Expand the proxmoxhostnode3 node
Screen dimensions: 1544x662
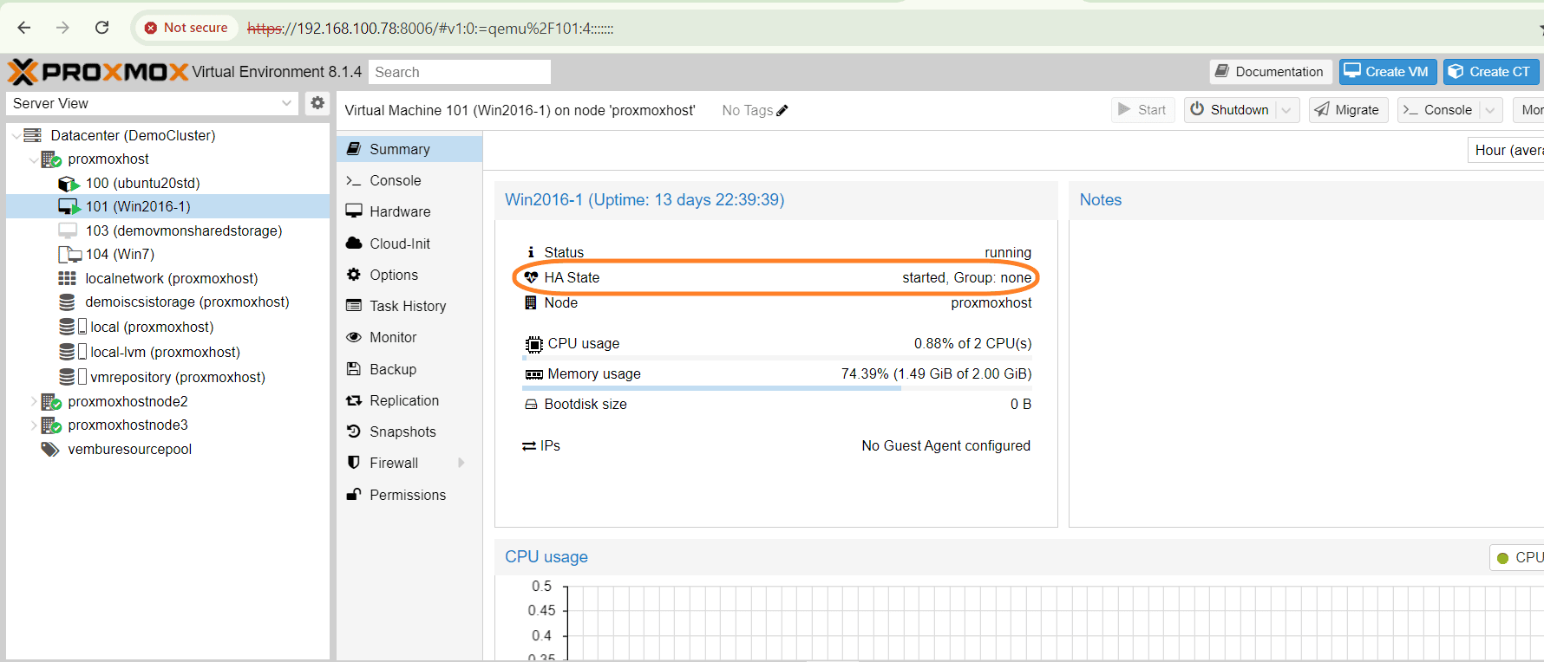(x=34, y=425)
